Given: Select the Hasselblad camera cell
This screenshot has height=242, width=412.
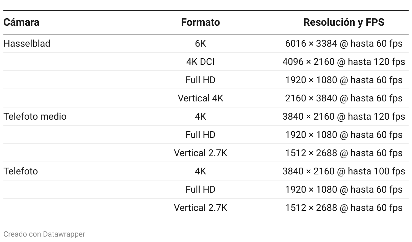Looking at the screenshot, I should coord(27,44).
